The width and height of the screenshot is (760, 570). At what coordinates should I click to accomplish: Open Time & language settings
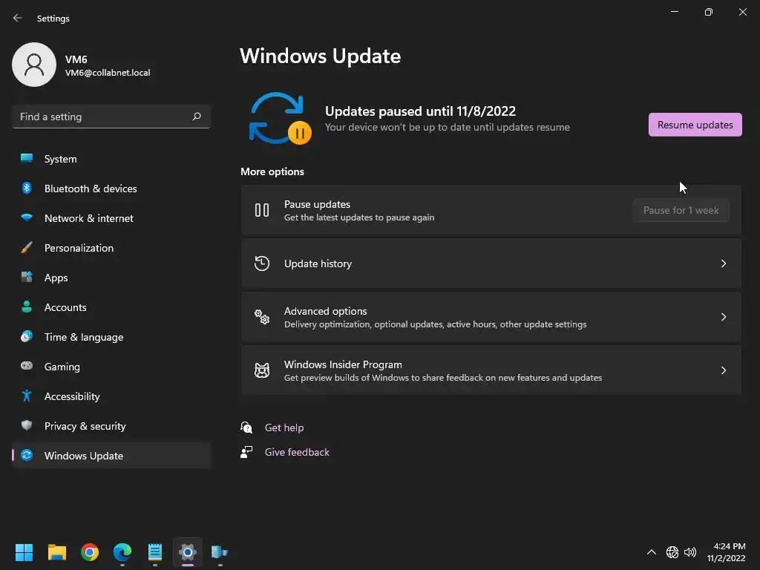[111, 337]
